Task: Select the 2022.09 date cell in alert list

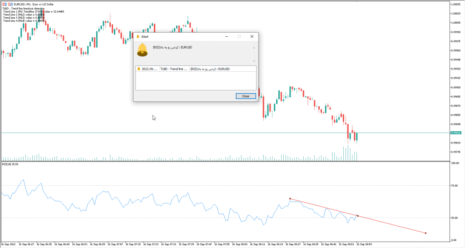Action: (150, 69)
